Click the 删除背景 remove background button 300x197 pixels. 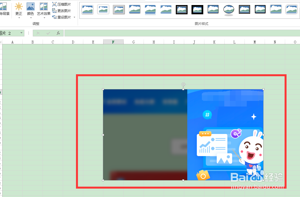click(x=4, y=10)
